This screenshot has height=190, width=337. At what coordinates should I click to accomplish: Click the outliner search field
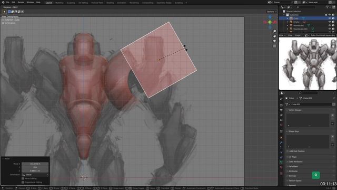306,7
